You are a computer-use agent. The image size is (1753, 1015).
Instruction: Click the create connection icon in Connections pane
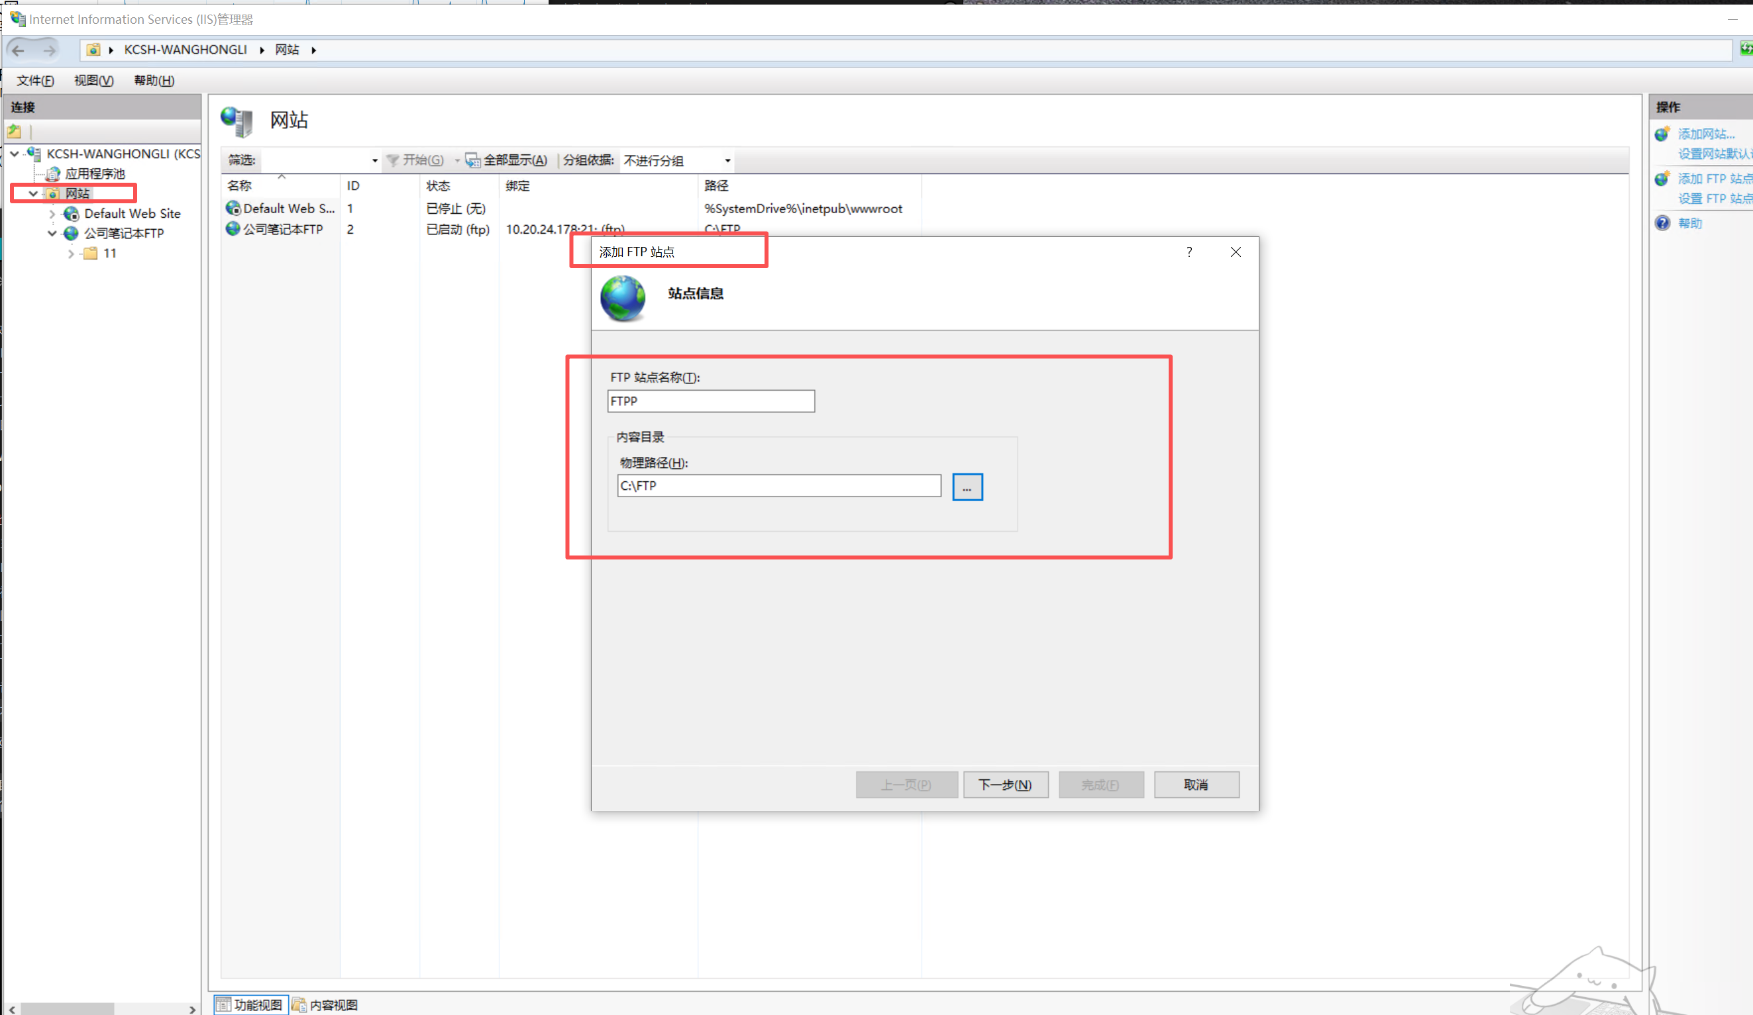pos(15,131)
